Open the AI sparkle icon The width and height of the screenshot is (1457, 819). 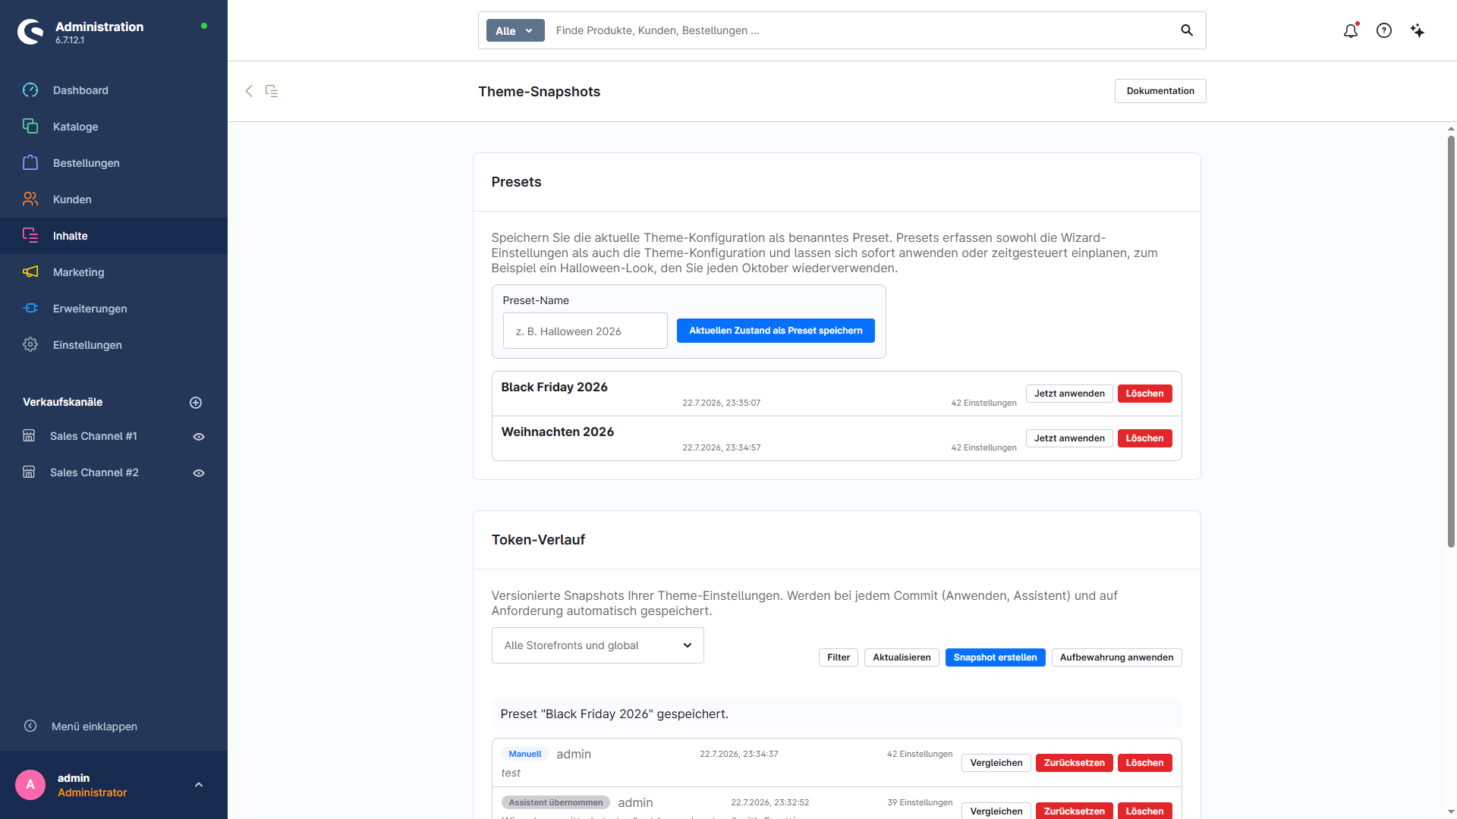tap(1418, 30)
